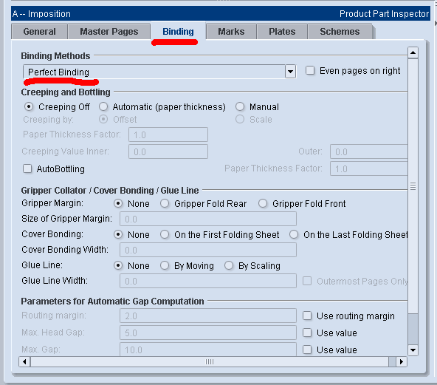The height and width of the screenshot is (385, 437).
Task: Switch to the General tab
Action: pyautogui.click(x=39, y=32)
